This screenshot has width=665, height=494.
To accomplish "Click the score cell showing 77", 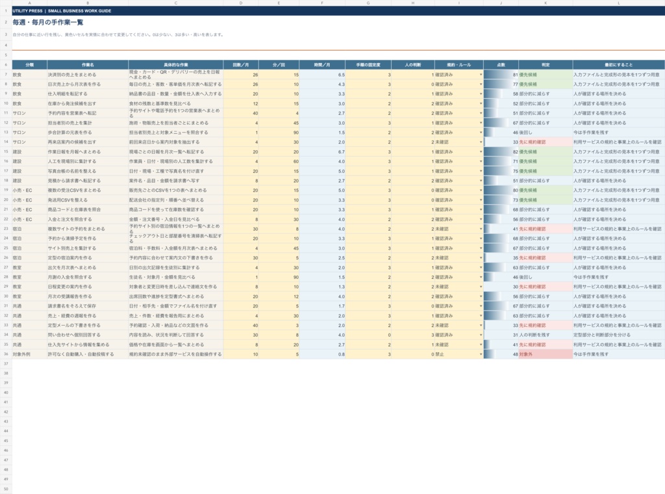I will (x=501, y=84).
